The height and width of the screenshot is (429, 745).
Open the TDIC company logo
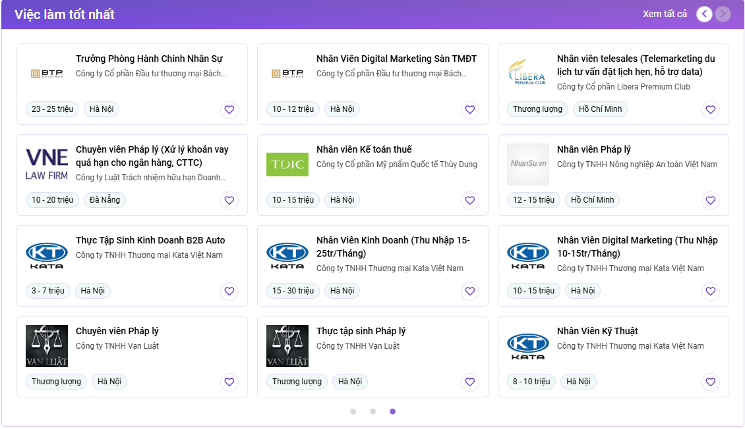point(287,164)
